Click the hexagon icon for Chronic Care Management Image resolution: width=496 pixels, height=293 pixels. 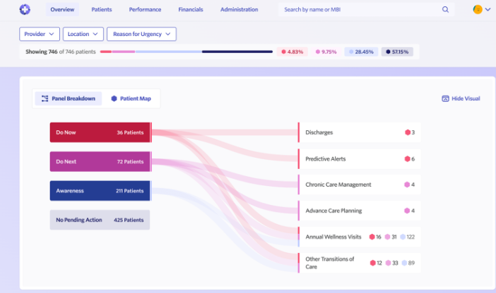(x=407, y=185)
